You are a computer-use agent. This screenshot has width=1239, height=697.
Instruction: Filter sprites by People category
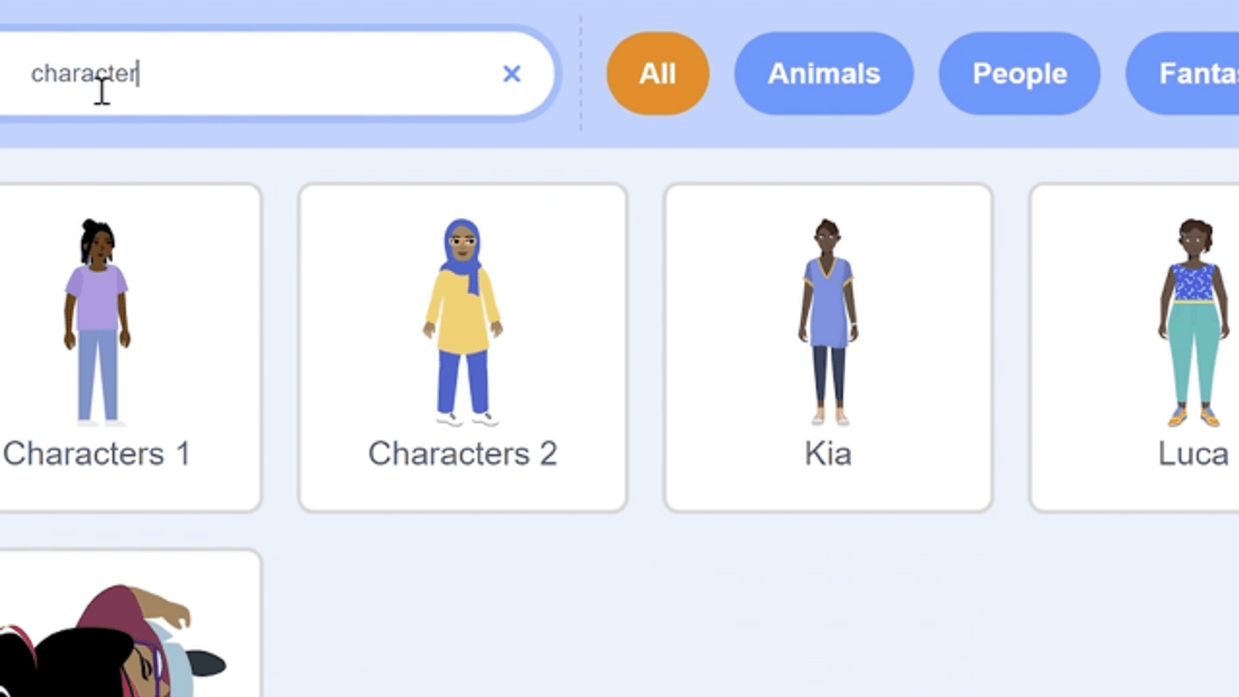(x=1019, y=74)
